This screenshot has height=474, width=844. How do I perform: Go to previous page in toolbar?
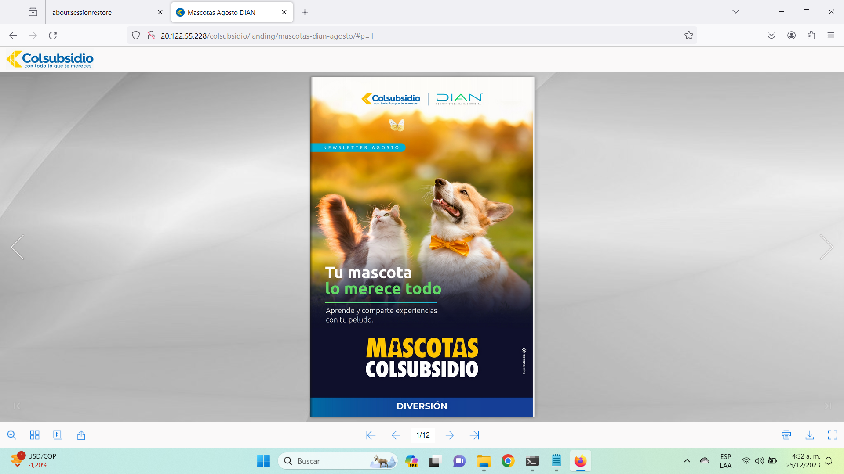click(396, 435)
